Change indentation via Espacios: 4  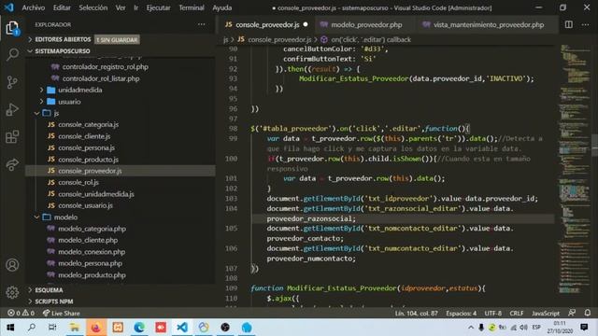(x=461, y=314)
